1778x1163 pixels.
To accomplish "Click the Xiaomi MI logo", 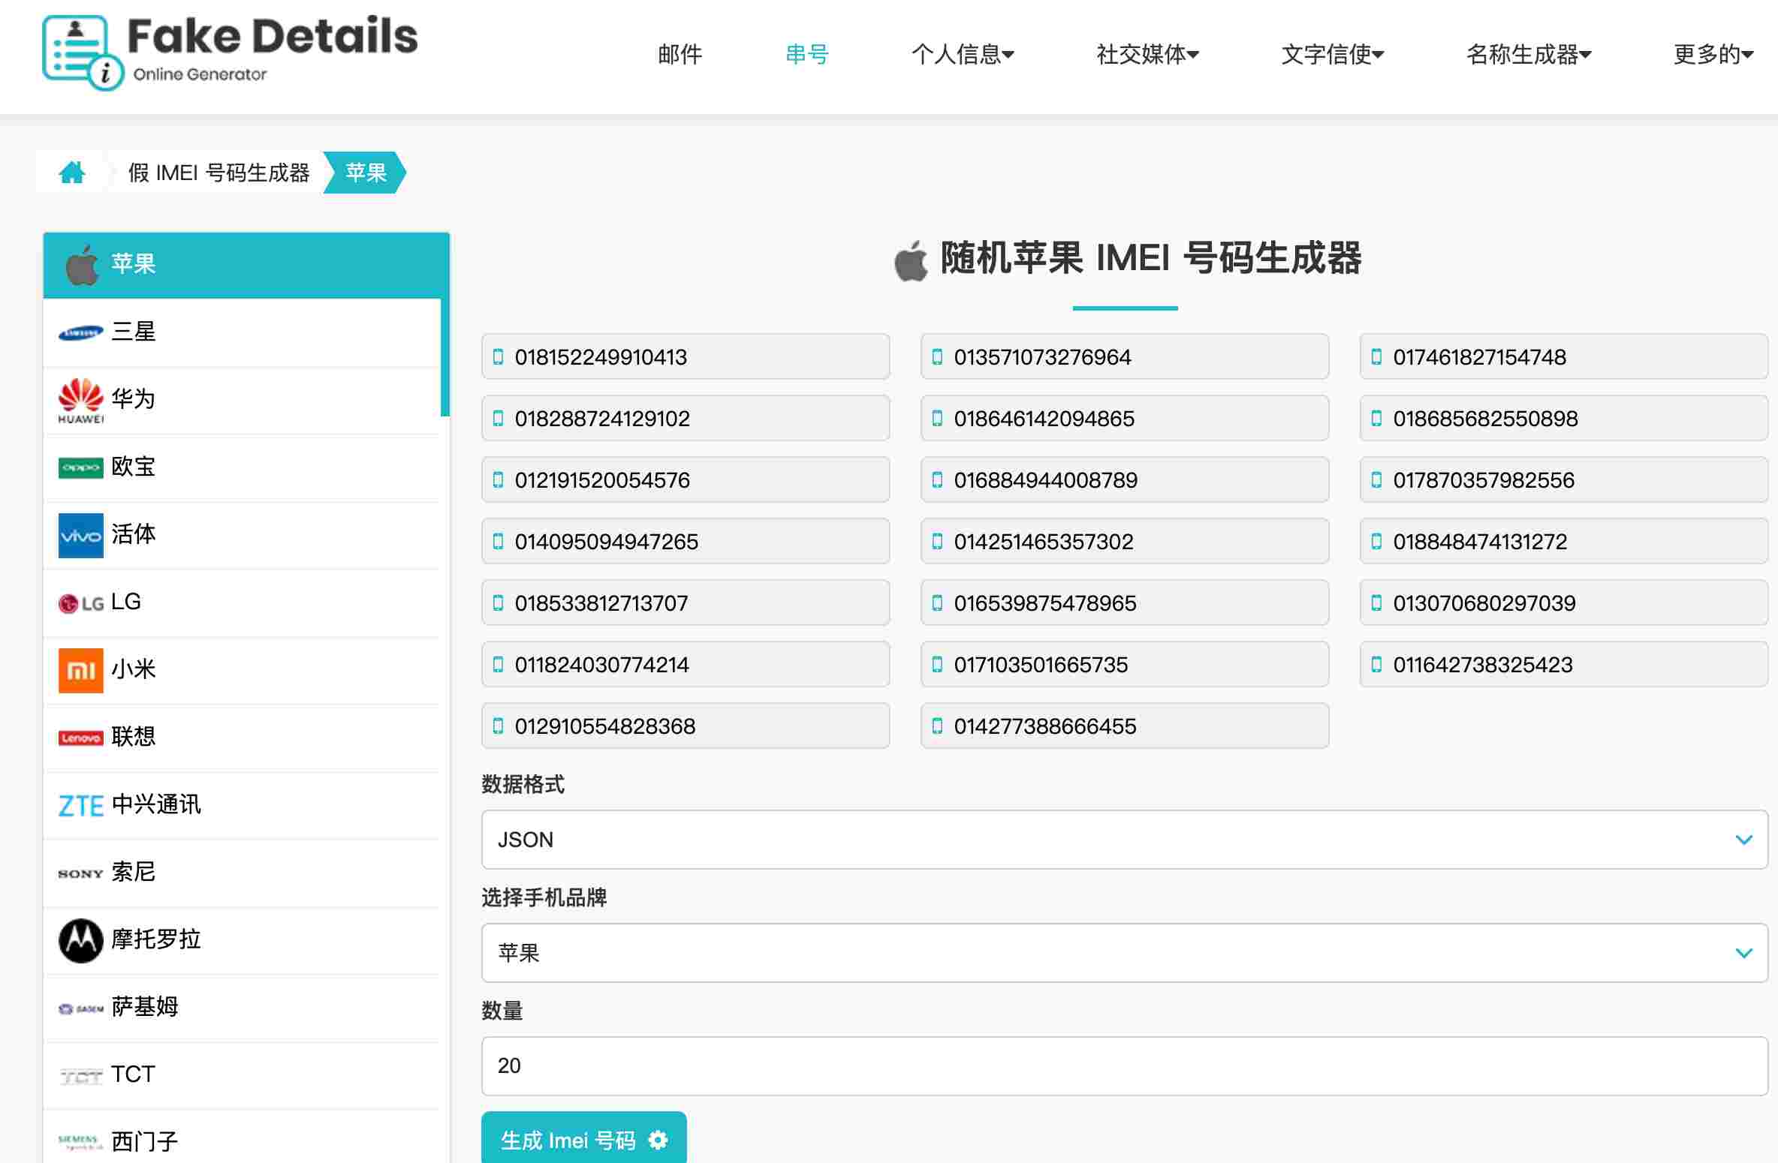I will [80, 670].
